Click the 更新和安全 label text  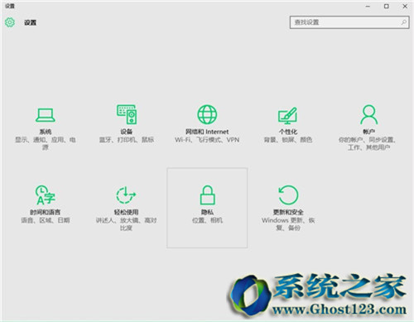tap(288, 212)
